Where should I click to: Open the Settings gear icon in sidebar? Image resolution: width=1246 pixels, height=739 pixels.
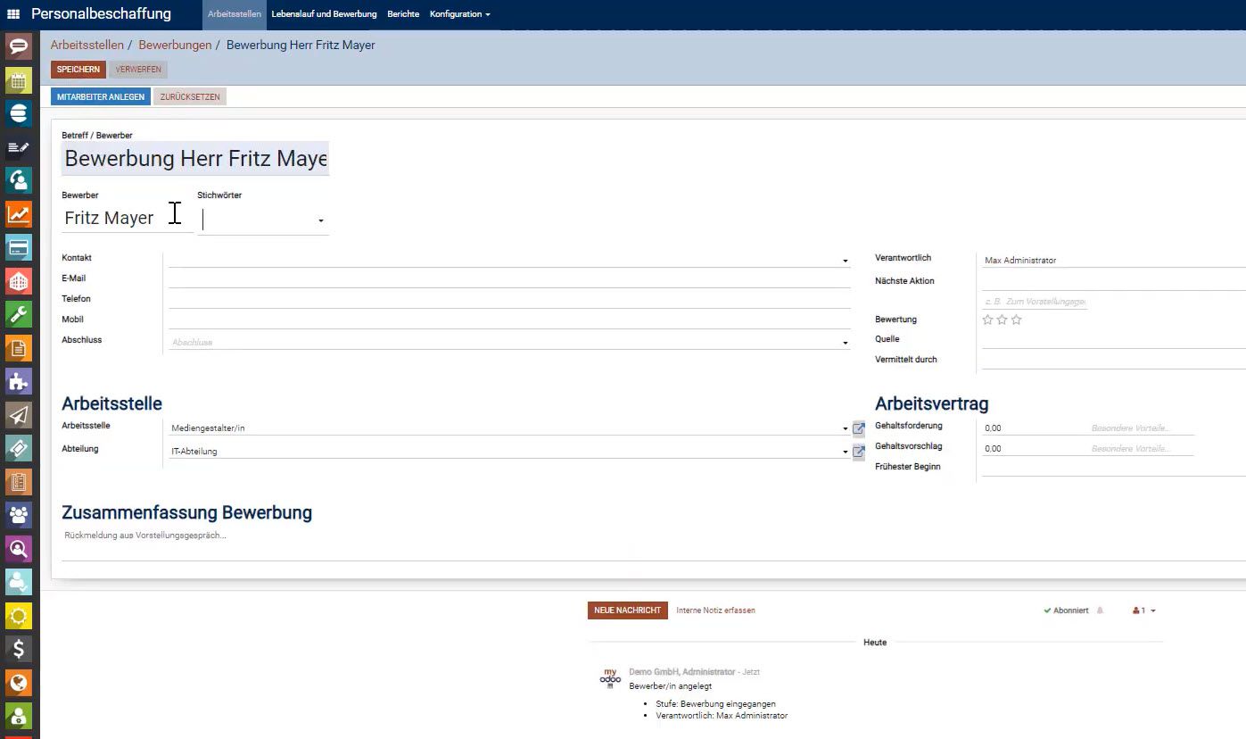click(19, 616)
